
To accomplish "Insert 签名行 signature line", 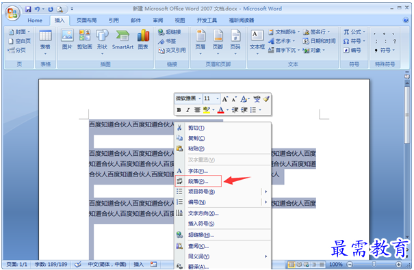I will tap(316, 32).
